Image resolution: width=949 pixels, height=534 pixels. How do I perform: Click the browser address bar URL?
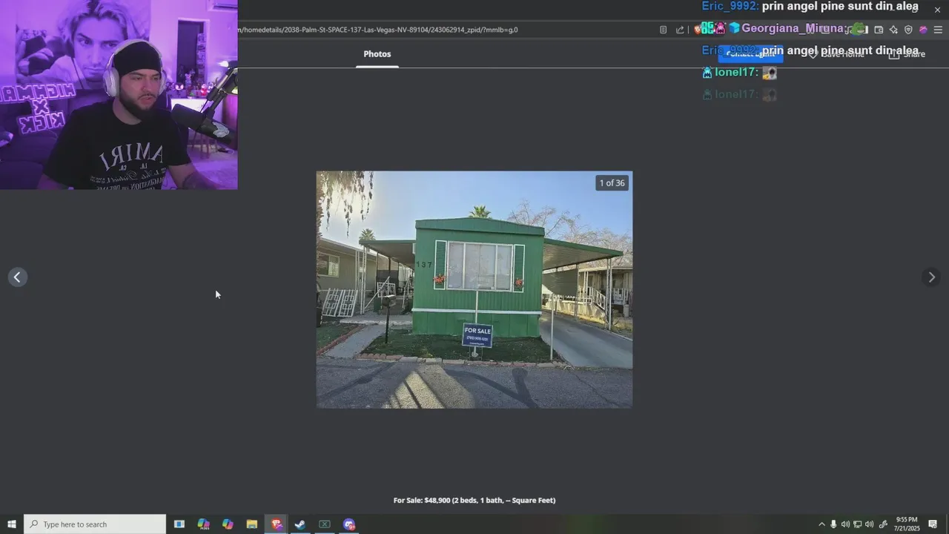378,30
